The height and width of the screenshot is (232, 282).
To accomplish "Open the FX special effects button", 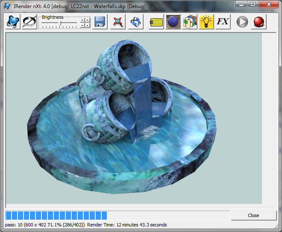I will click(x=223, y=22).
